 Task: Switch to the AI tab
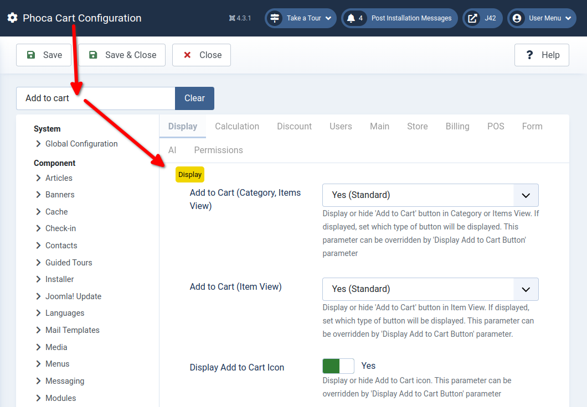172,150
